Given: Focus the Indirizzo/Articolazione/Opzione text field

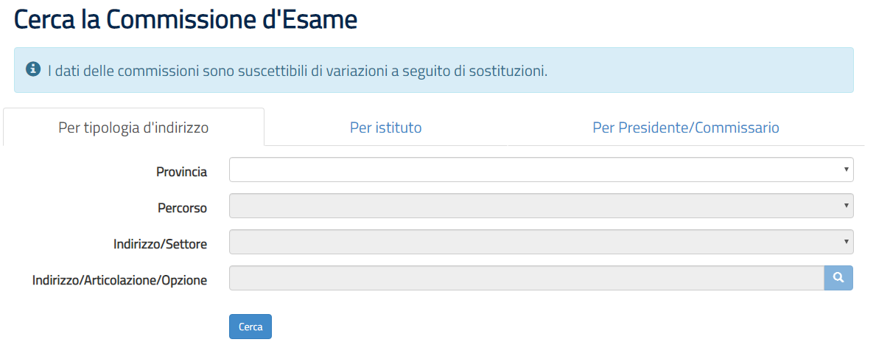Looking at the screenshot, I should 527,278.
